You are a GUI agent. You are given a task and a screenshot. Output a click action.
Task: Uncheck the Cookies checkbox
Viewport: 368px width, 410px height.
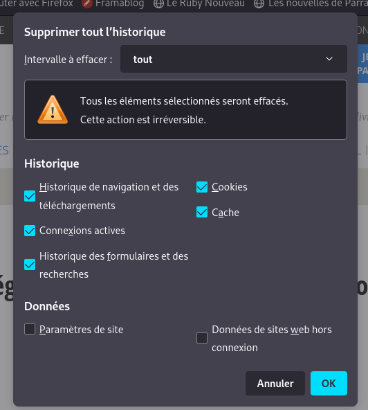[202, 187]
